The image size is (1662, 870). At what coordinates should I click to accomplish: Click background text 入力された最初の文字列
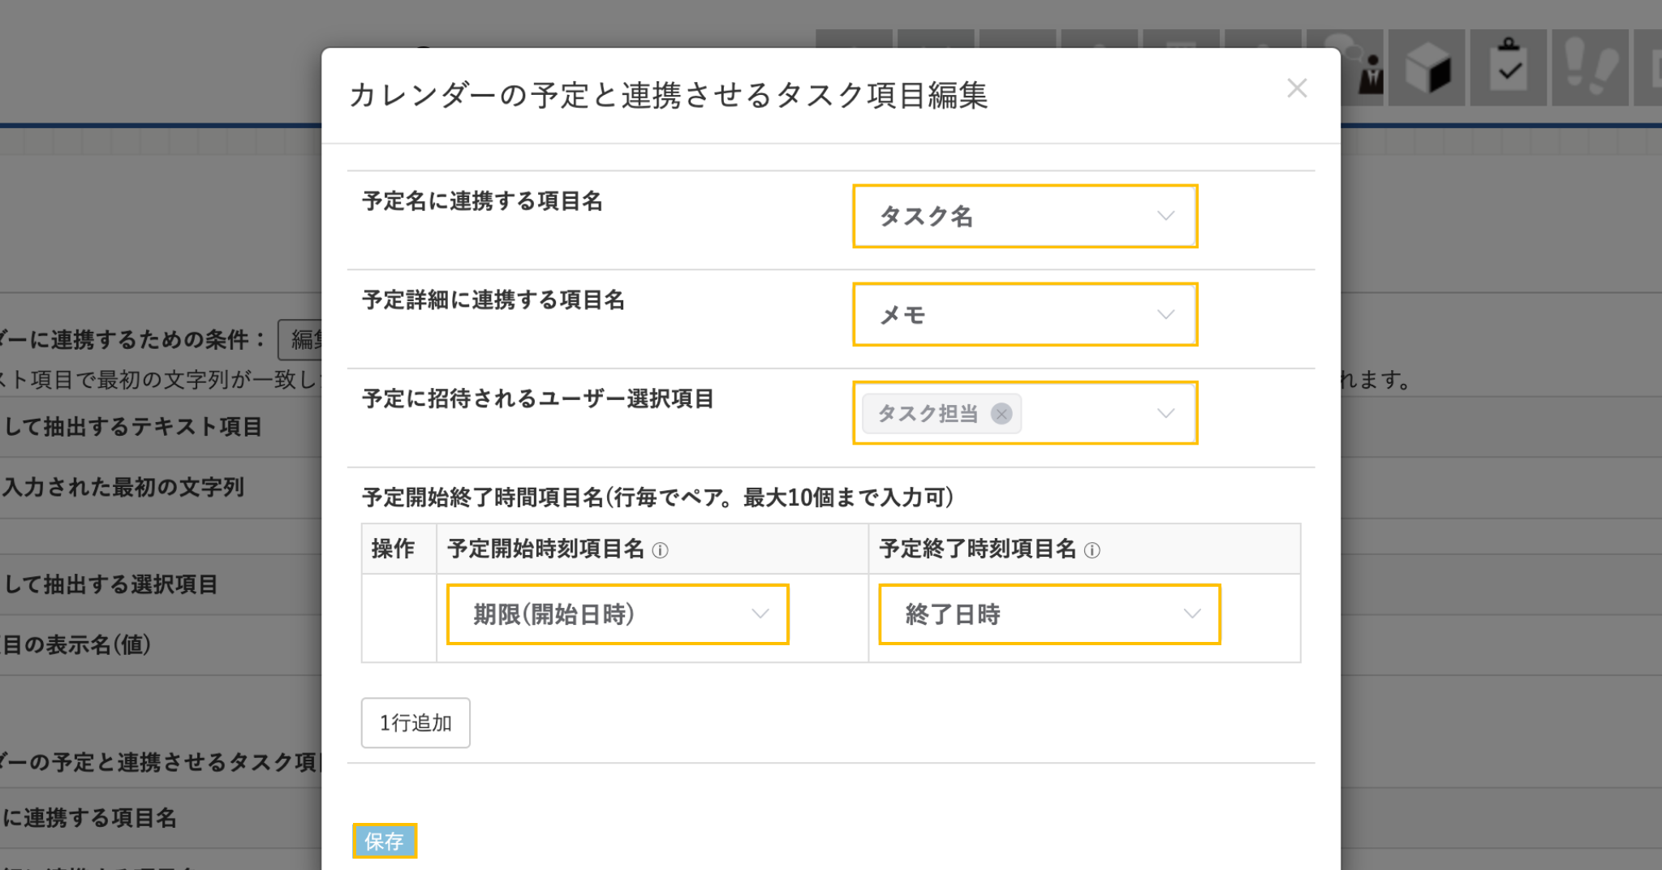click(x=123, y=487)
